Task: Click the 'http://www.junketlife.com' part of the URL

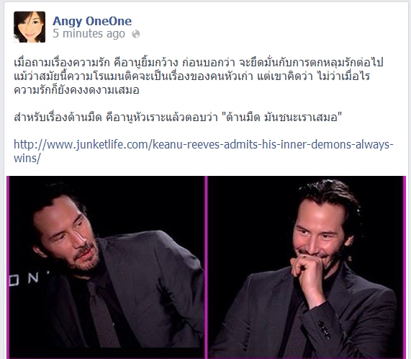Action: click(x=82, y=144)
